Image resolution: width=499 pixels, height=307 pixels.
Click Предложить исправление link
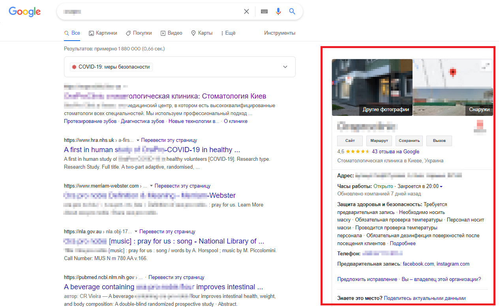367,279
